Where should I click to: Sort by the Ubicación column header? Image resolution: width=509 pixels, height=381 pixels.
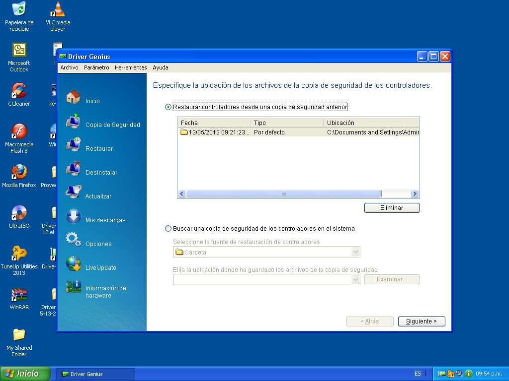pyautogui.click(x=371, y=123)
